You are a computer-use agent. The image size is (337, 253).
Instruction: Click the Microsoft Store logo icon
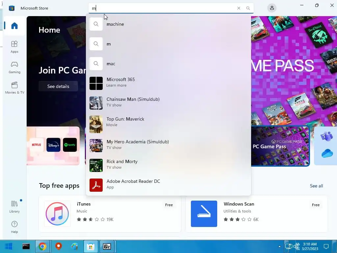pyautogui.click(x=12, y=8)
